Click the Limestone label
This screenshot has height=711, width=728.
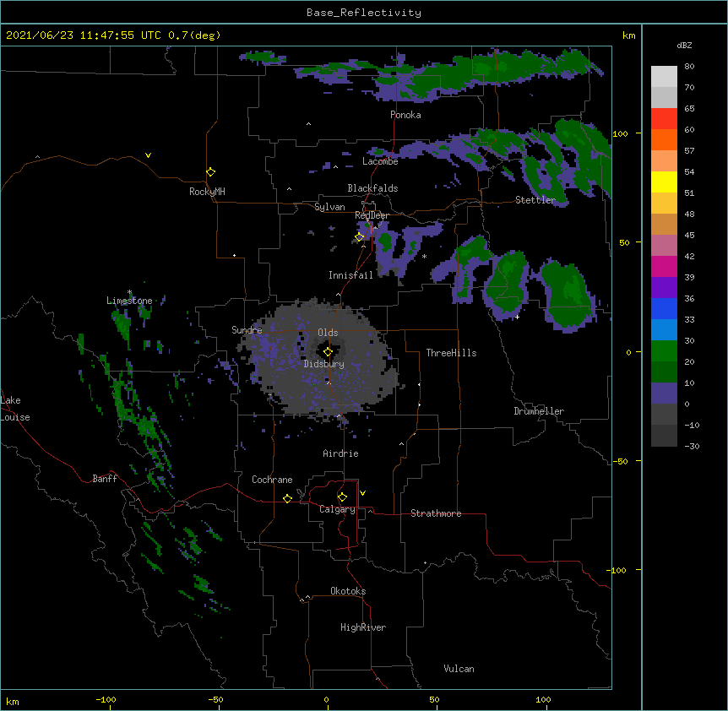click(129, 301)
